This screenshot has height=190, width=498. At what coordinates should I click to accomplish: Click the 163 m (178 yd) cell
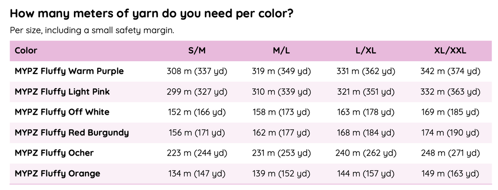pyautogui.click(x=366, y=112)
